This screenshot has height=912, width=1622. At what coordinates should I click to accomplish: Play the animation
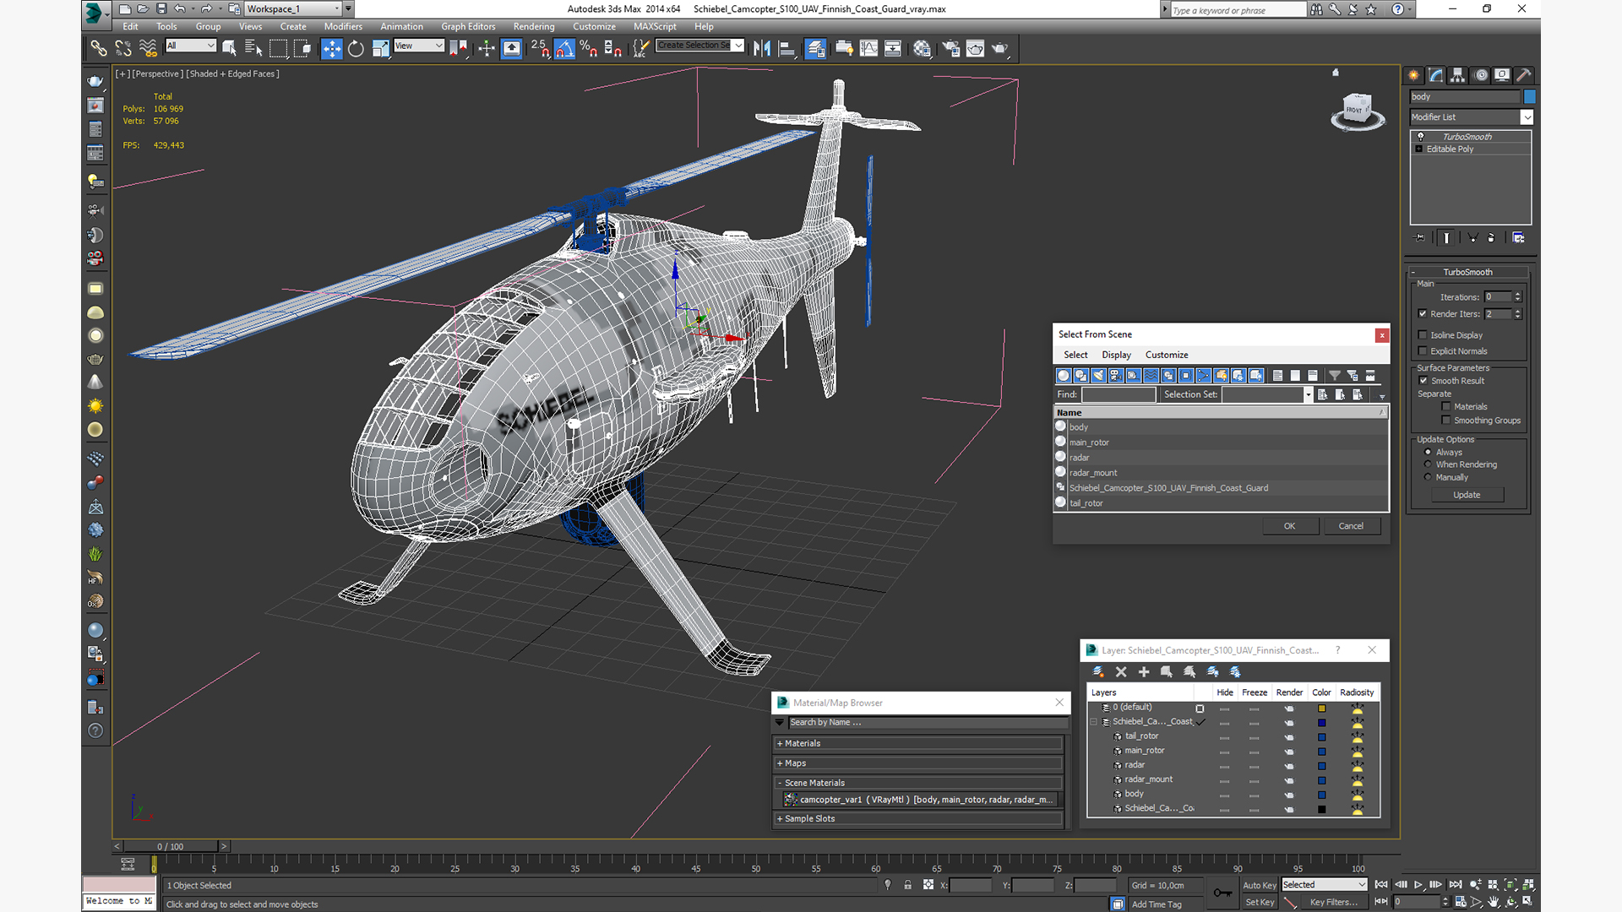tap(1418, 885)
